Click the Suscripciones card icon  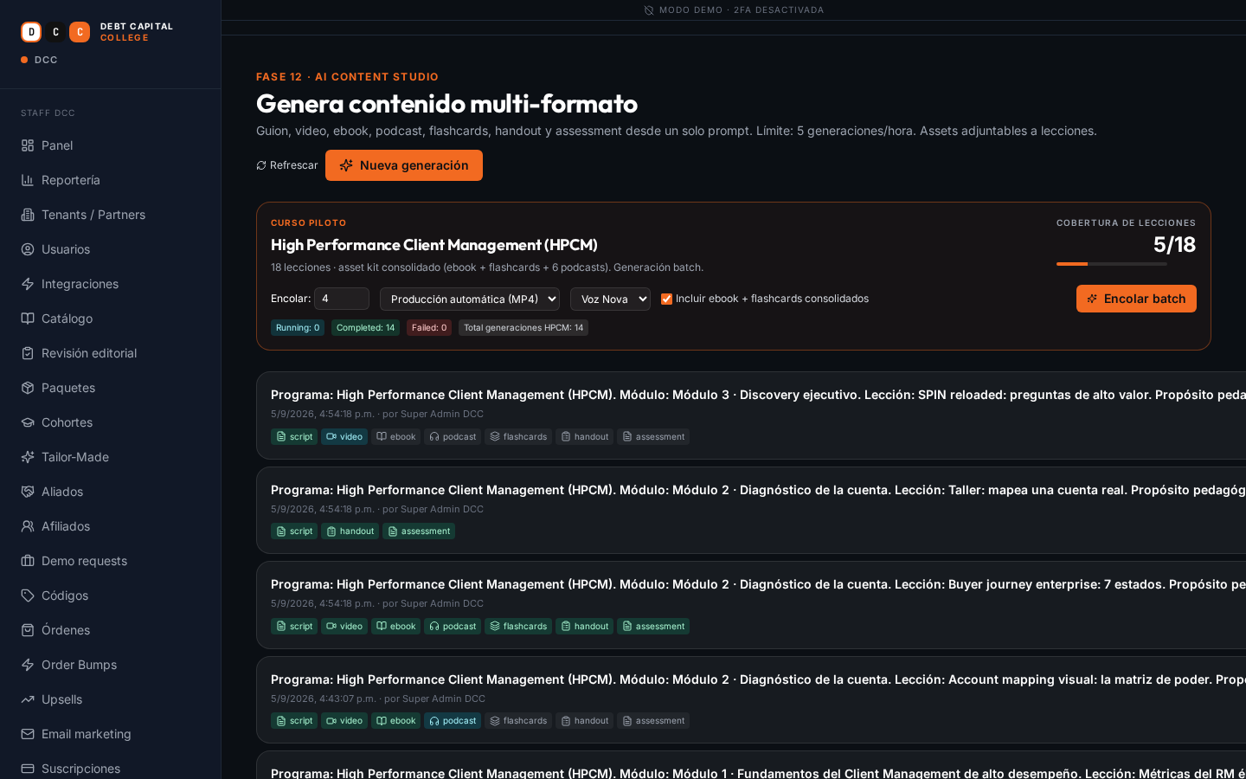28,769
